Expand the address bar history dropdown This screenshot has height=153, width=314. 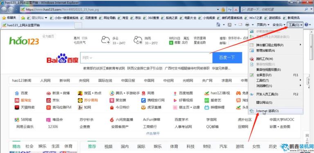pos(218,9)
